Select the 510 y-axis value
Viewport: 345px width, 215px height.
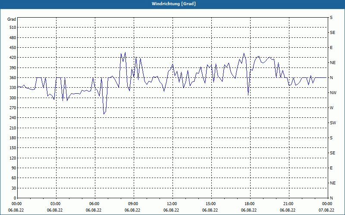13,28
